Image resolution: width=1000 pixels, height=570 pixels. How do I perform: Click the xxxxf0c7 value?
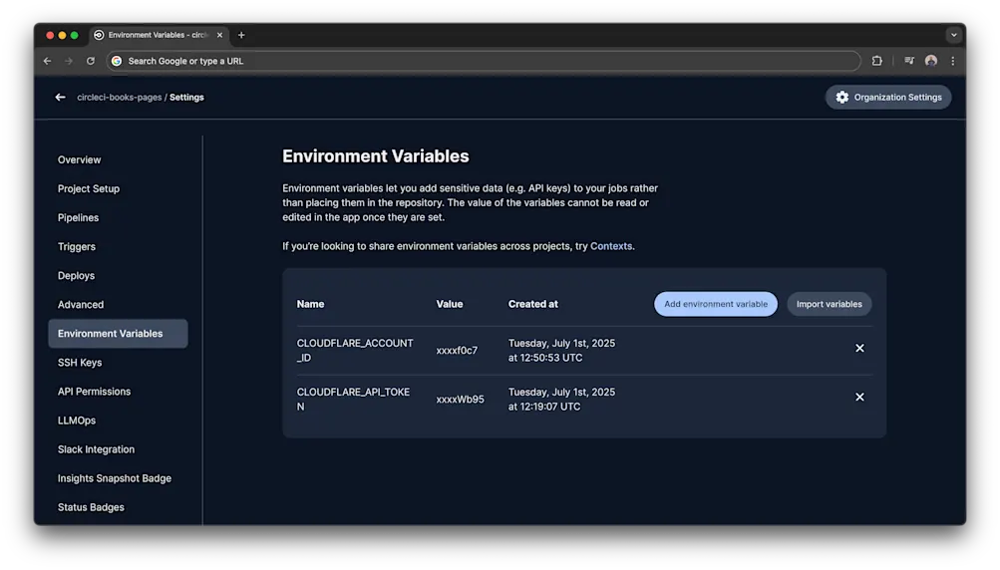point(457,350)
